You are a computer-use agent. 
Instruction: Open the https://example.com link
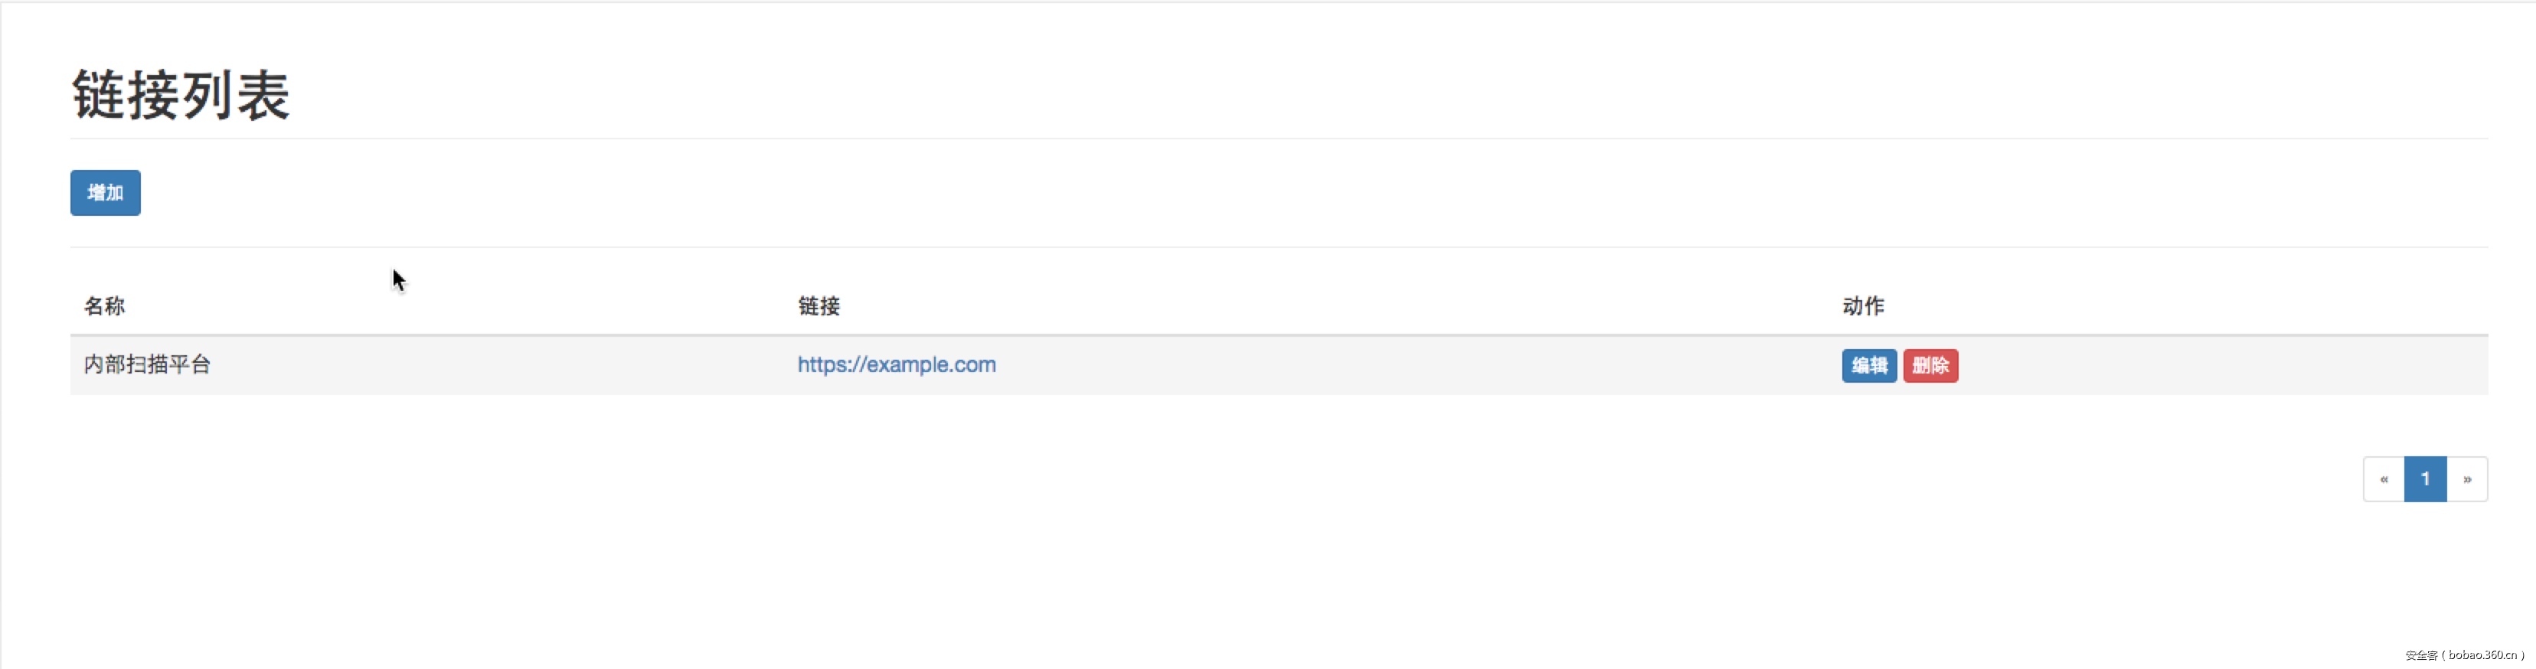[896, 365]
